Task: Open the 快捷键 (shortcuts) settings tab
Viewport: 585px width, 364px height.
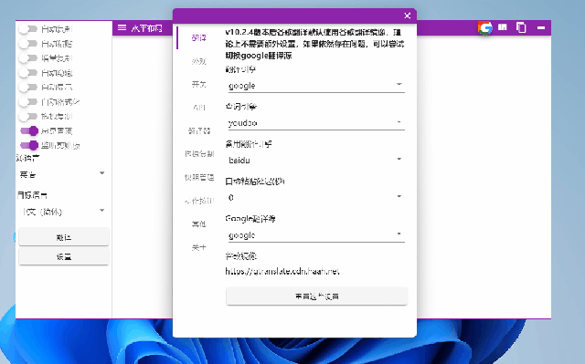Action: [199, 177]
